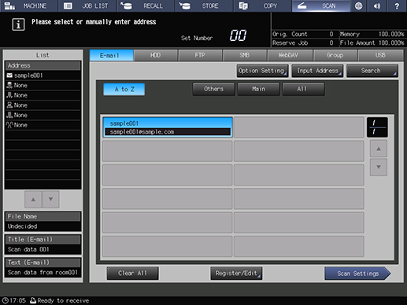Click the Ready to receive status icon

(x=33, y=300)
